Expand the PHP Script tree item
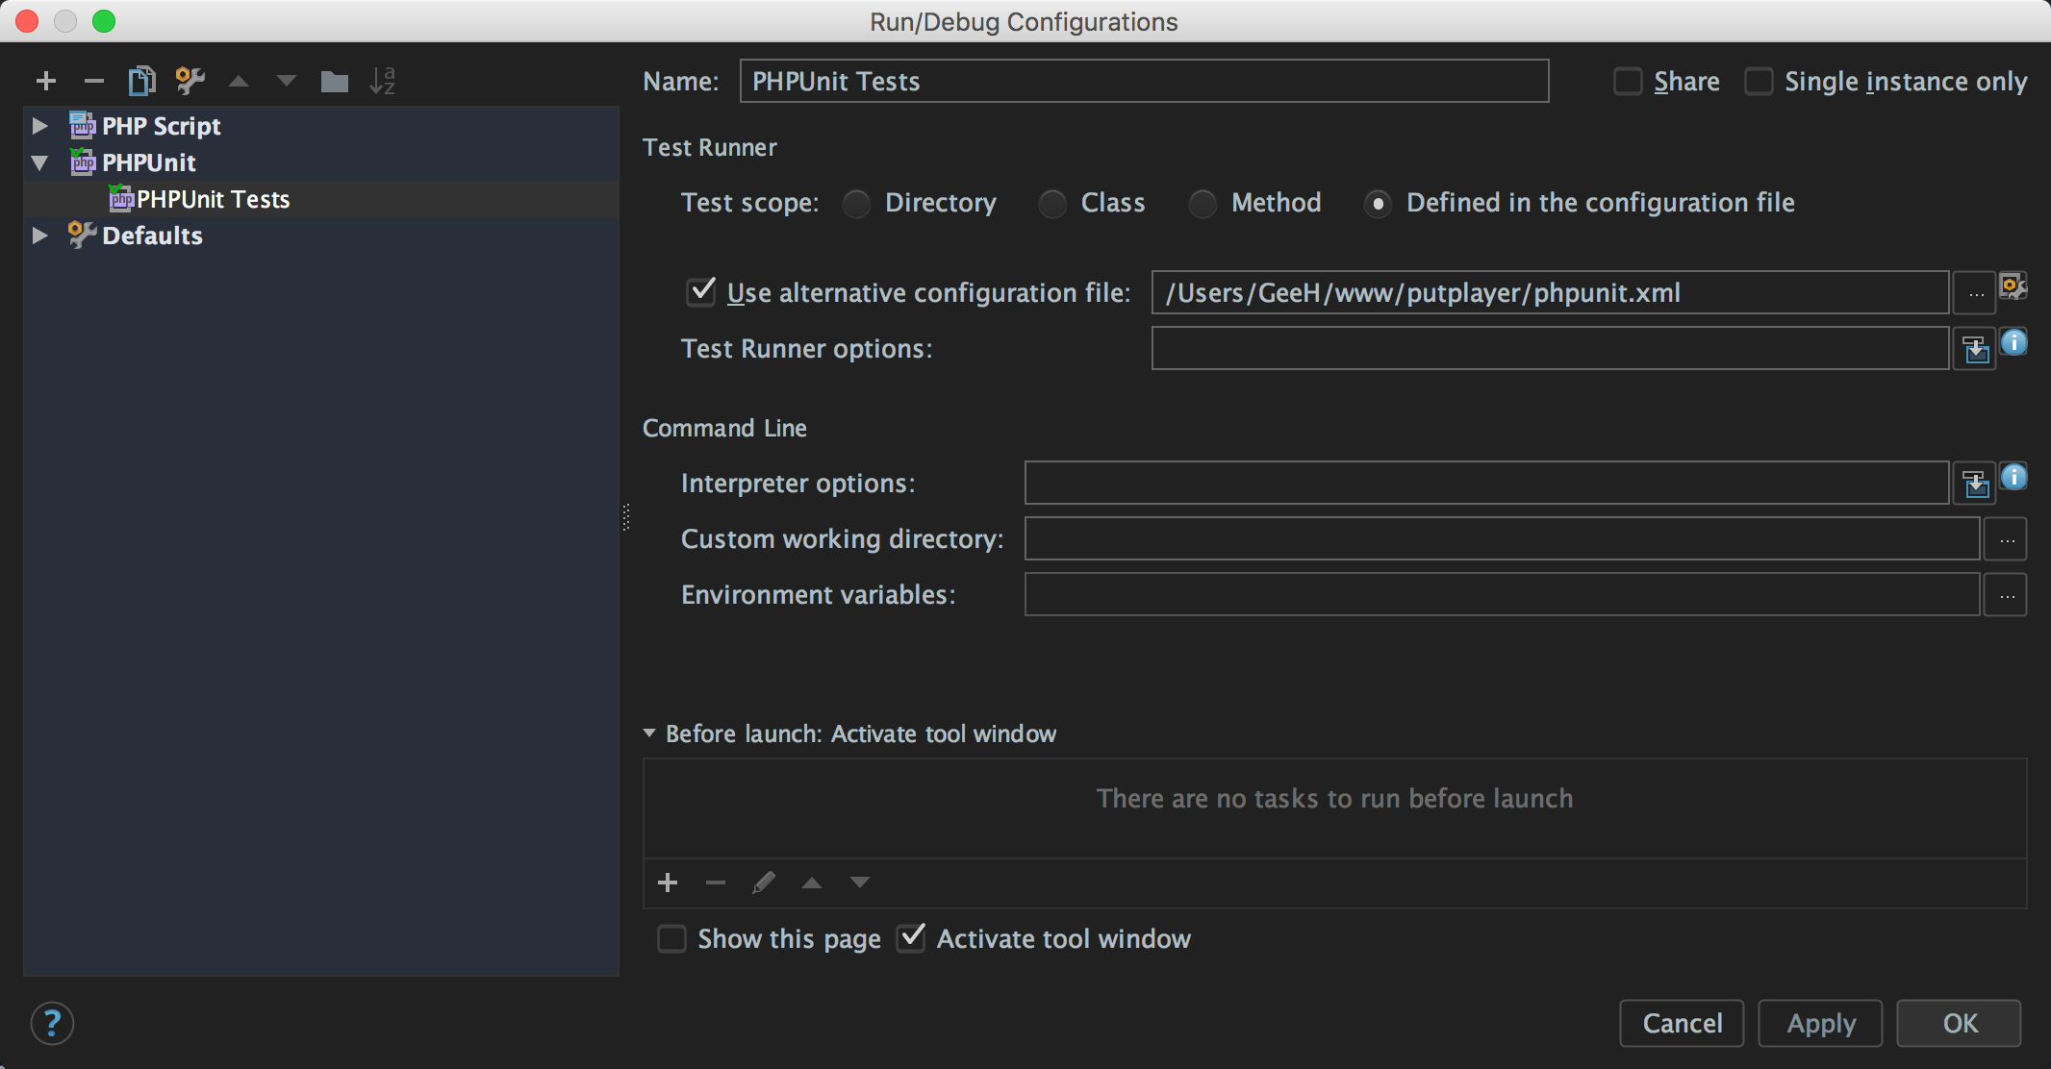This screenshot has height=1069, width=2051. click(x=40, y=125)
